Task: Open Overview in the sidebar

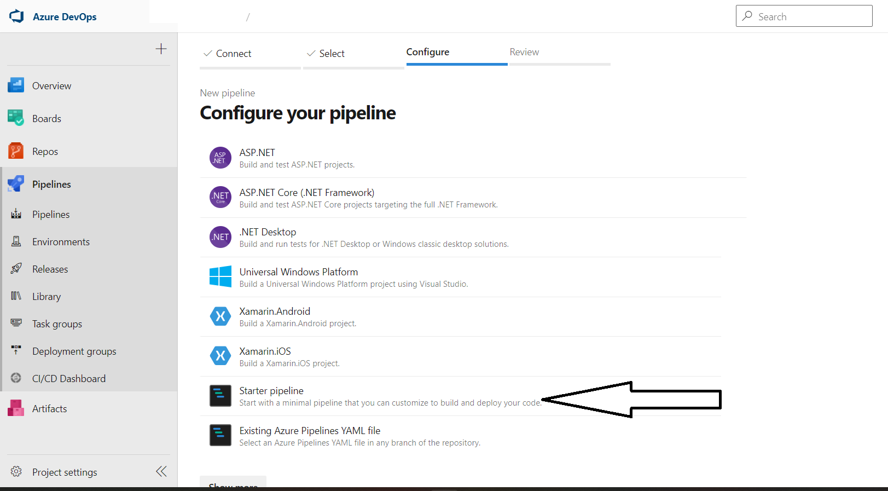Action: click(x=51, y=86)
